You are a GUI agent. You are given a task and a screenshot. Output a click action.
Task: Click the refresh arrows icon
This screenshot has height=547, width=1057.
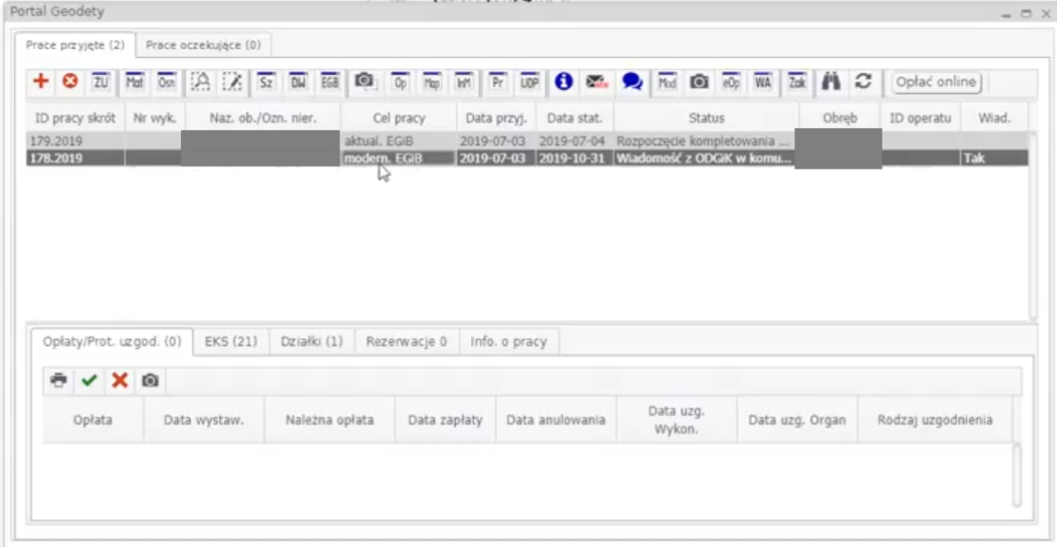(x=863, y=82)
